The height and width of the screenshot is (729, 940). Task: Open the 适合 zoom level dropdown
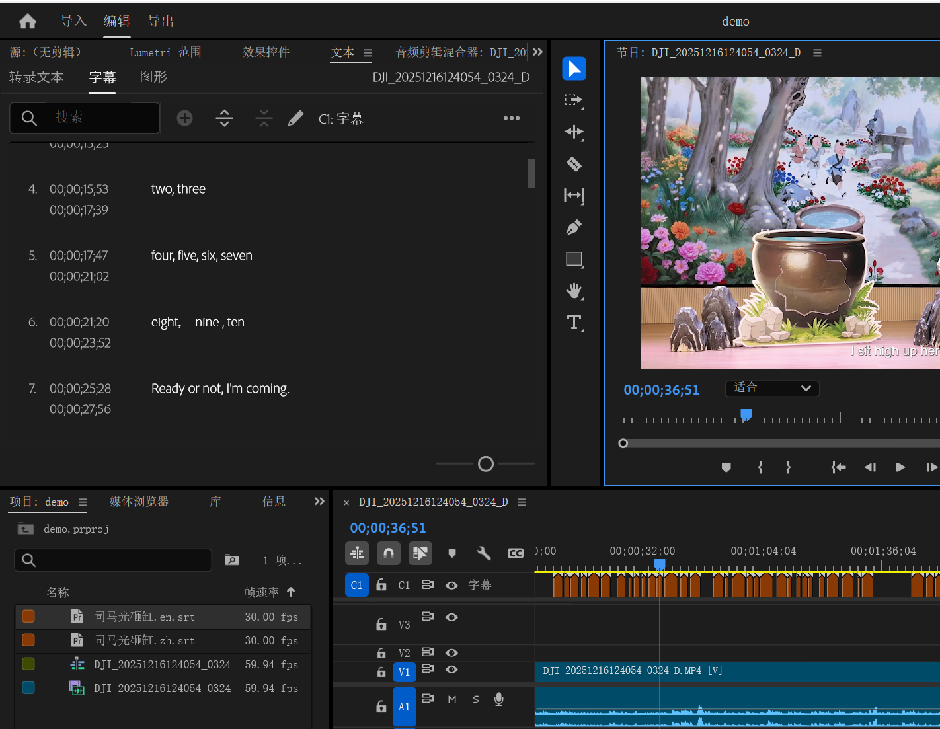(x=771, y=388)
